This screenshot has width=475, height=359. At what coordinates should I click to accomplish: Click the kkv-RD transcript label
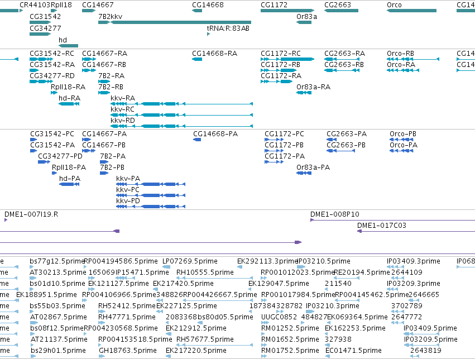[x=123, y=120]
